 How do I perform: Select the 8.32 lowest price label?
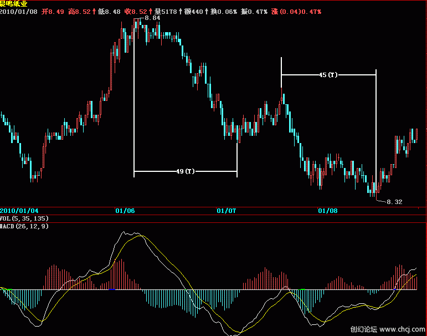pyautogui.click(x=394, y=202)
